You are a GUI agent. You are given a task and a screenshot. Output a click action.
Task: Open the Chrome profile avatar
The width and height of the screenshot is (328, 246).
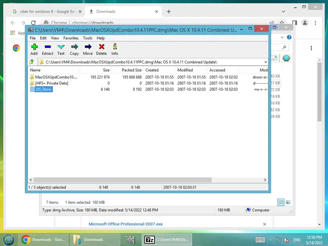coord(305,23)
